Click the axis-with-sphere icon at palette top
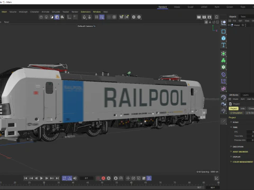 point(223,23)
